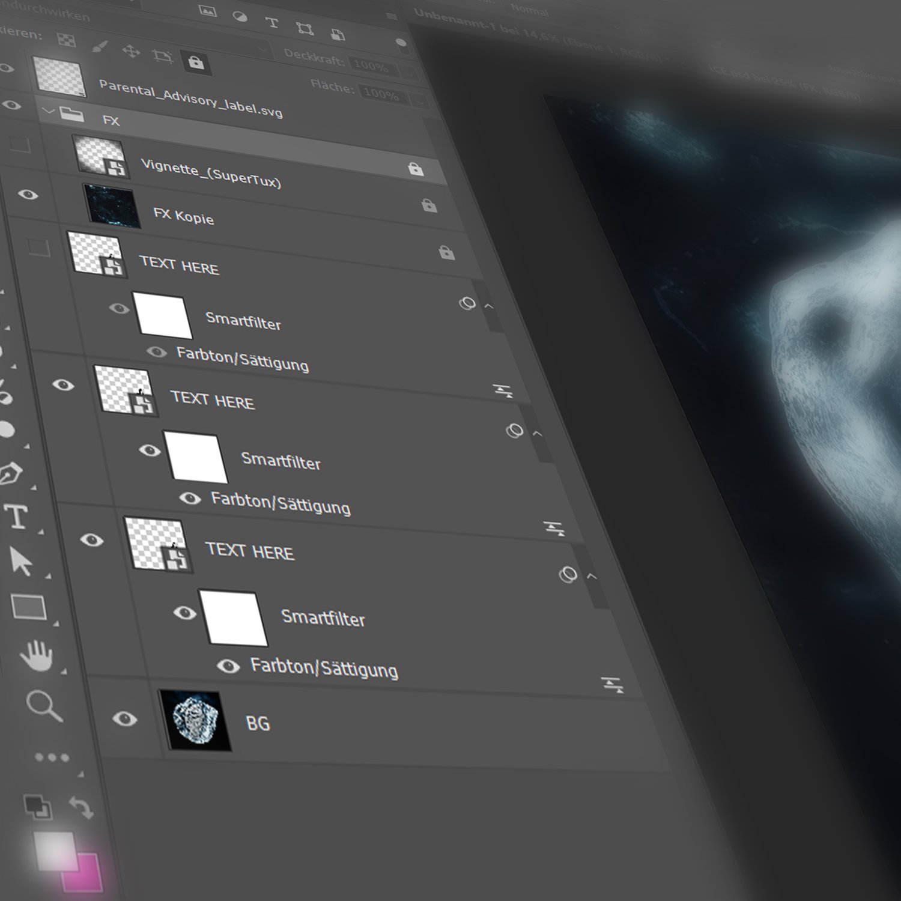
Task: Reset default foreground and background colors
Action: coord(37,807)
